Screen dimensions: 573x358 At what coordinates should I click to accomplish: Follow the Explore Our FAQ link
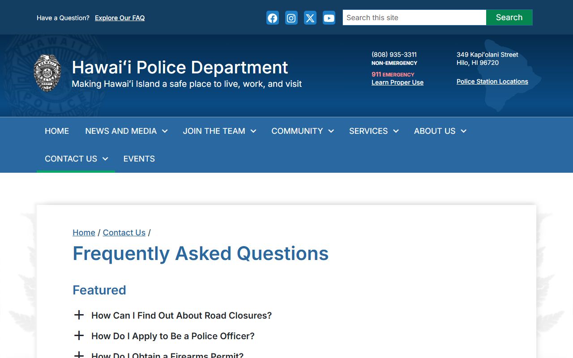pyautogui.click(x=120, y=18)
